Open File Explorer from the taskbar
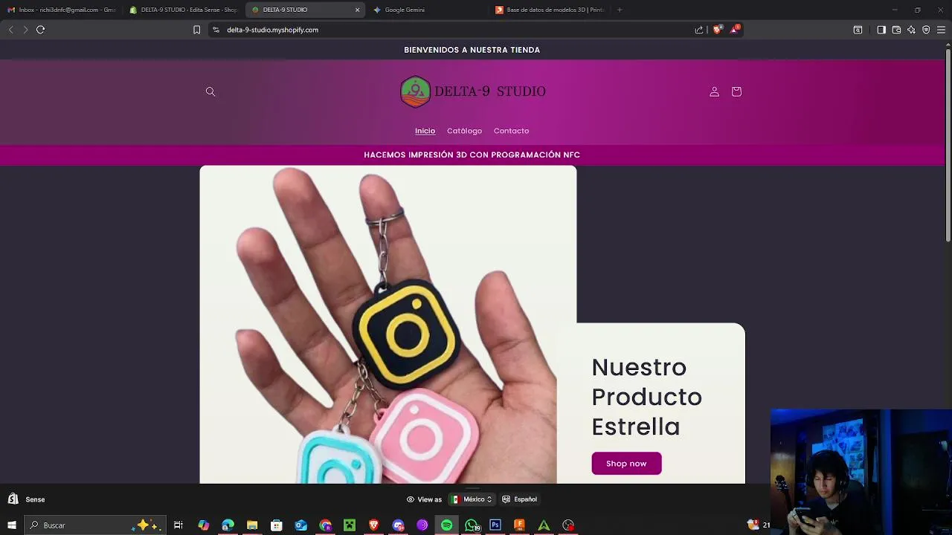The image size is (952, 535). [x=252, y=525]
